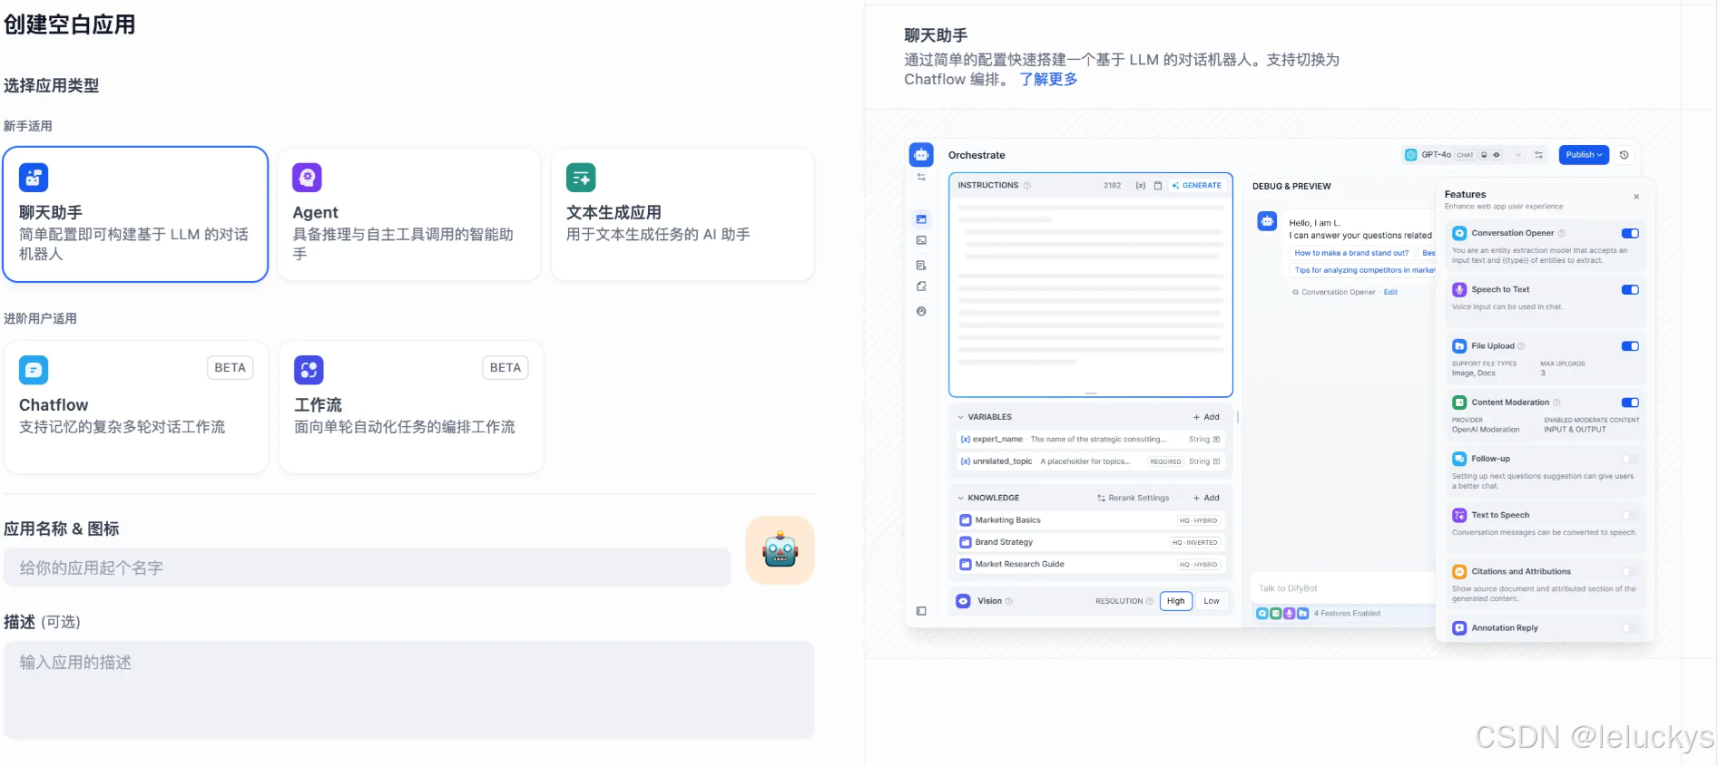Click the Market Research Guide knowledge row
The height and width of the screenshot is (766, 1718).
point(1090,564)
